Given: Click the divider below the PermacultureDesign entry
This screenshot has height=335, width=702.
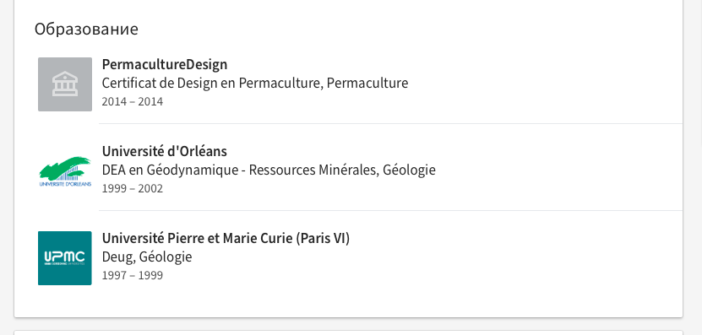Looking at the screenshot, I should point(390,123).
